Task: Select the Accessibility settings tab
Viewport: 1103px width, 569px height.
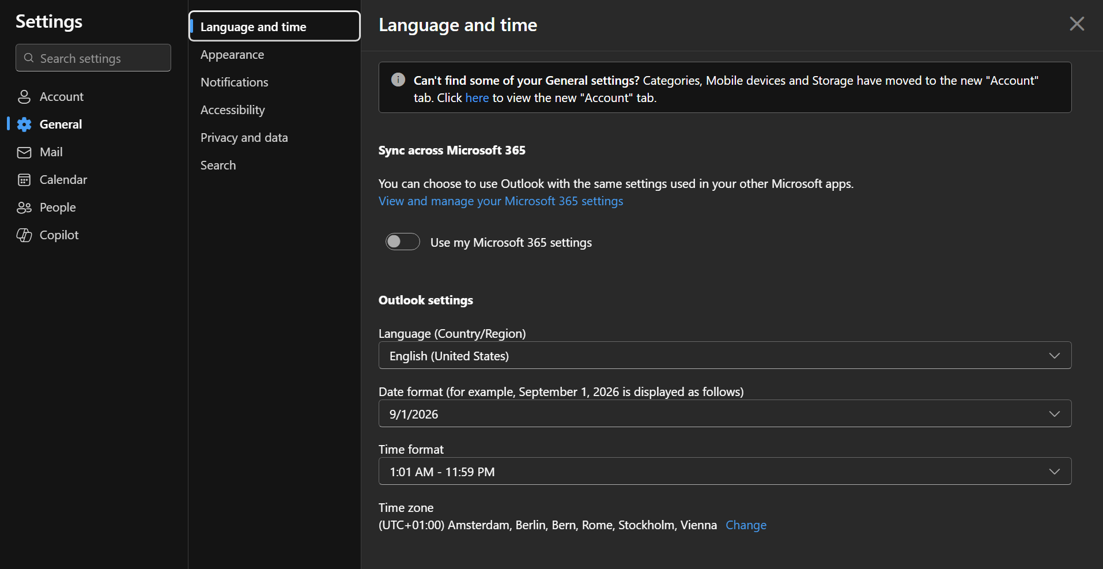Action: 233,110
